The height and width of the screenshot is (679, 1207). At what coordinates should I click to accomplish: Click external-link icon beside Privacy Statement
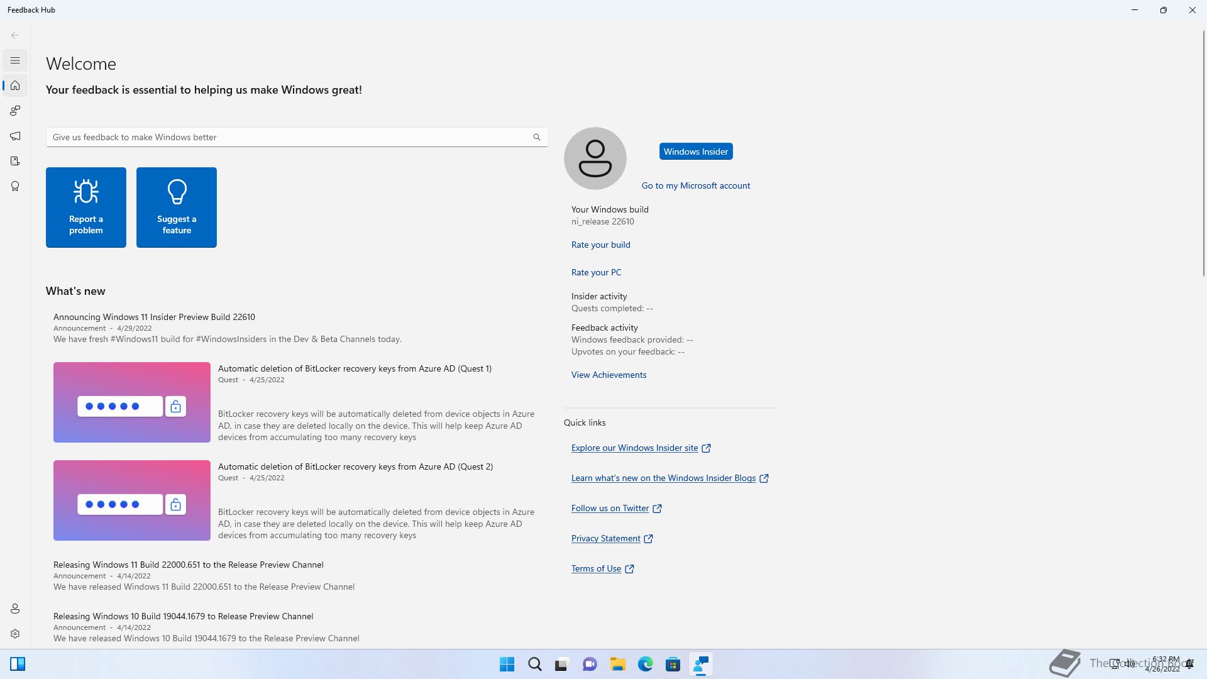tap(649, 539)
